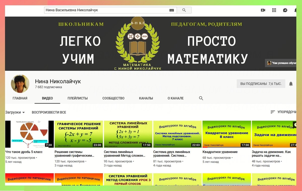This screenshot has width=302, height=191.
Task: Click the ВЫ ПОДПИСАНЫ 7,6 ТЫС. button
Action: 261,84
